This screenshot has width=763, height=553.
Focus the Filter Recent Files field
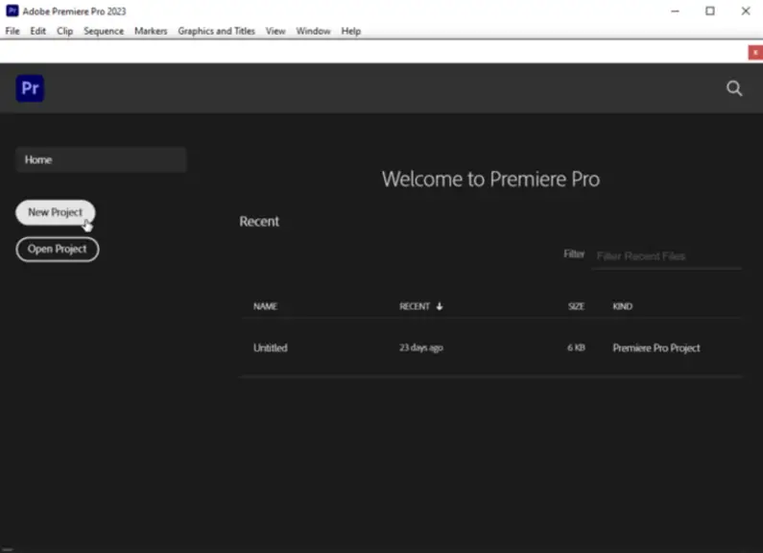[x=666, y=256]
